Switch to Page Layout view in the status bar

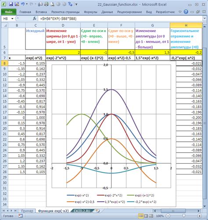146,216
